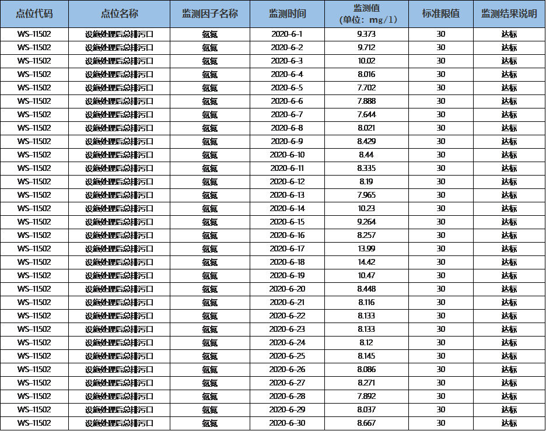Image resolution: width=546 pixels, height=431 pixels.
Task: Click the date cell 2020-6-22
Action: click(x=287, y=316)
